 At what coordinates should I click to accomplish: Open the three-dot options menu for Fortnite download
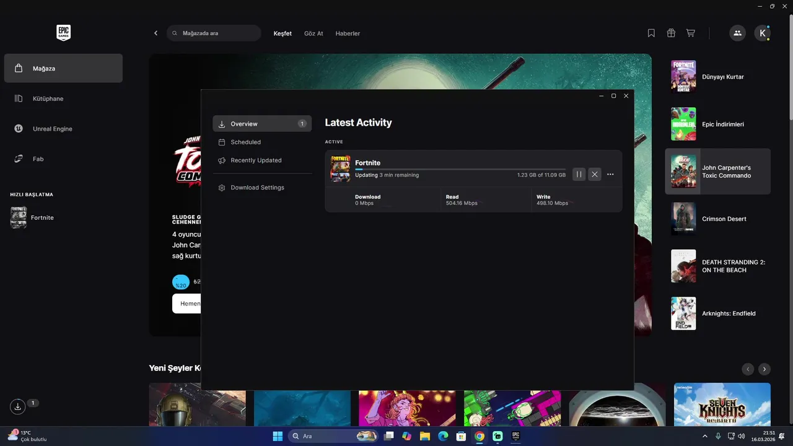point(610,175)
